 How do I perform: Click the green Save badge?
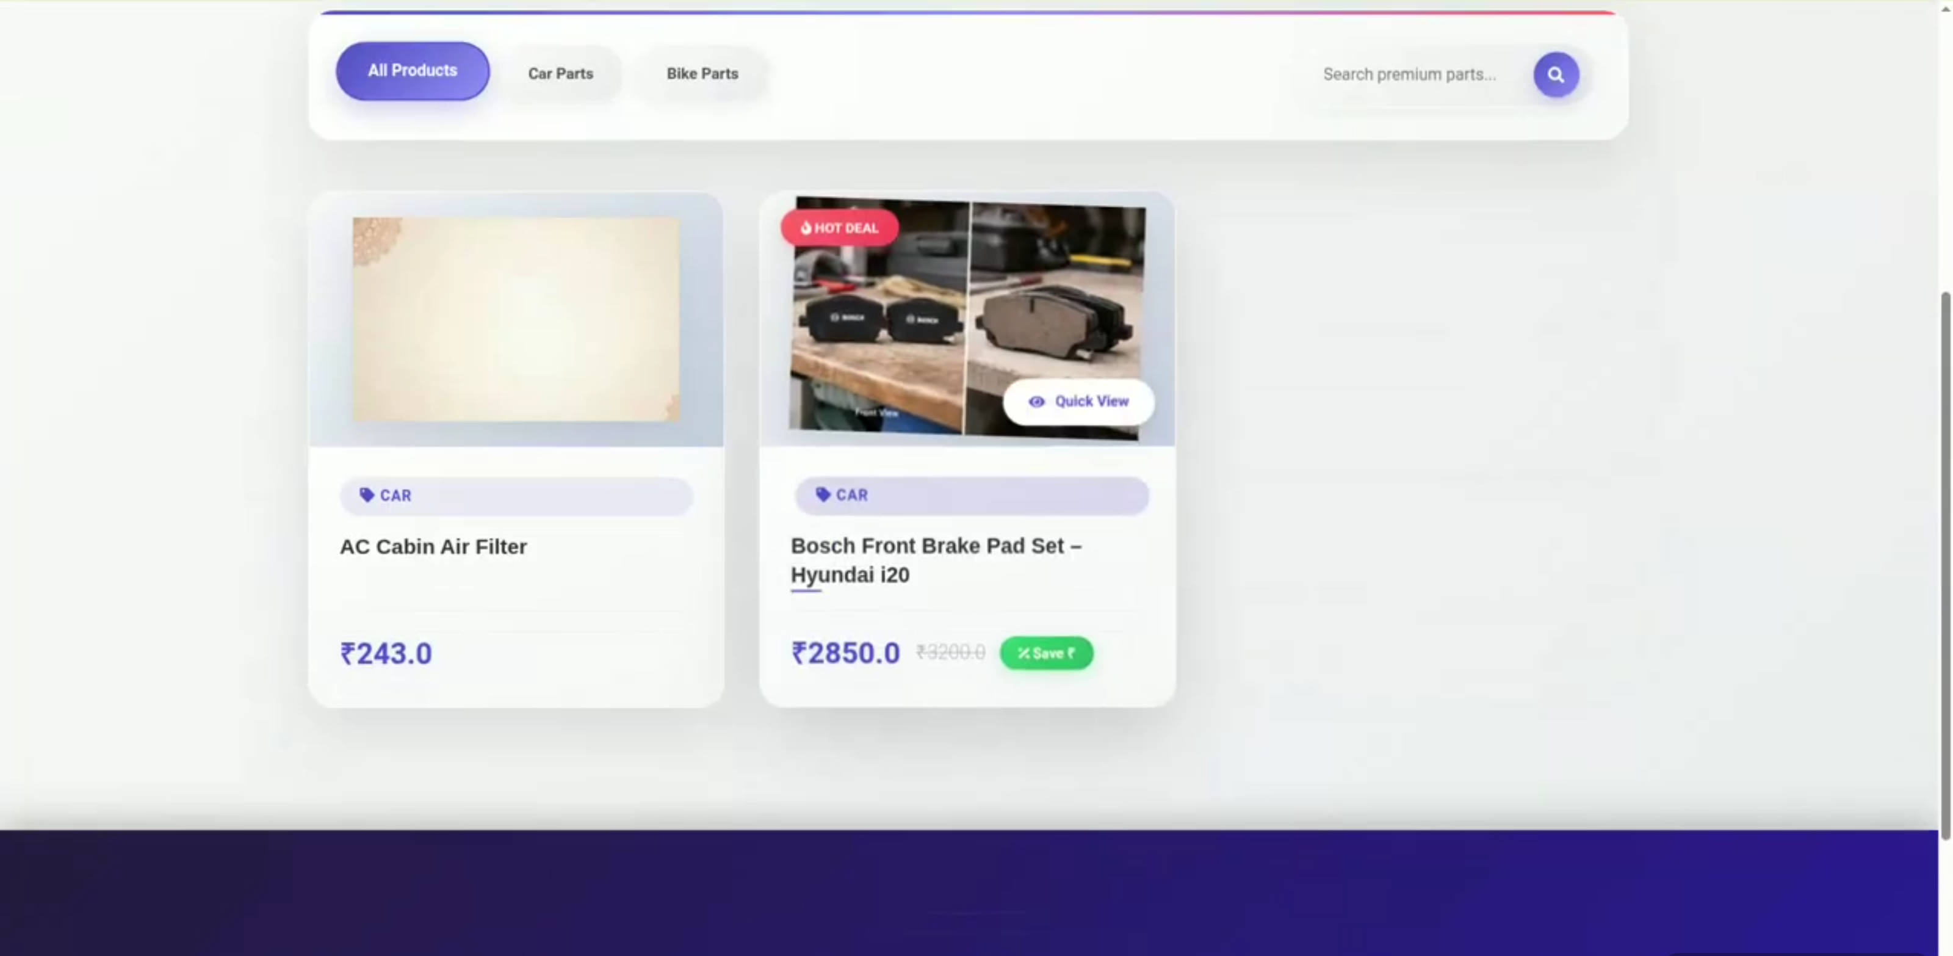point(1046,653)
